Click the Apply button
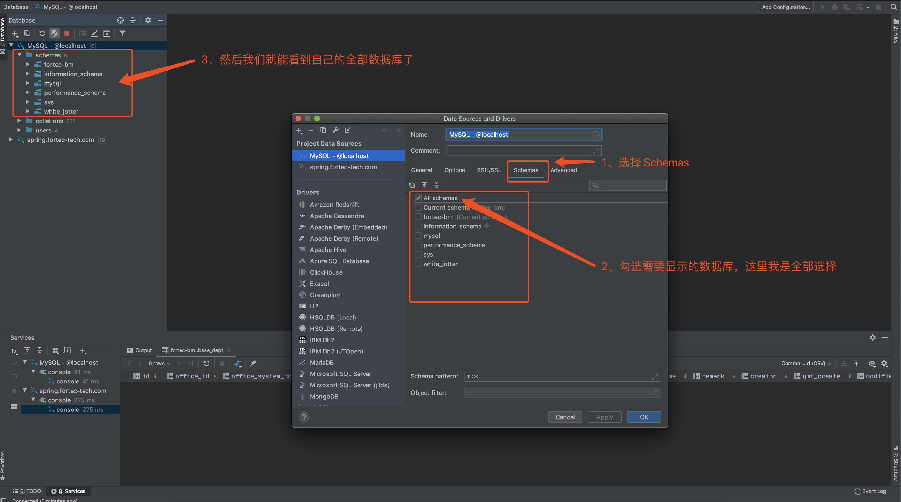Viewport: 901px width, 502px height. coord(605,417)
